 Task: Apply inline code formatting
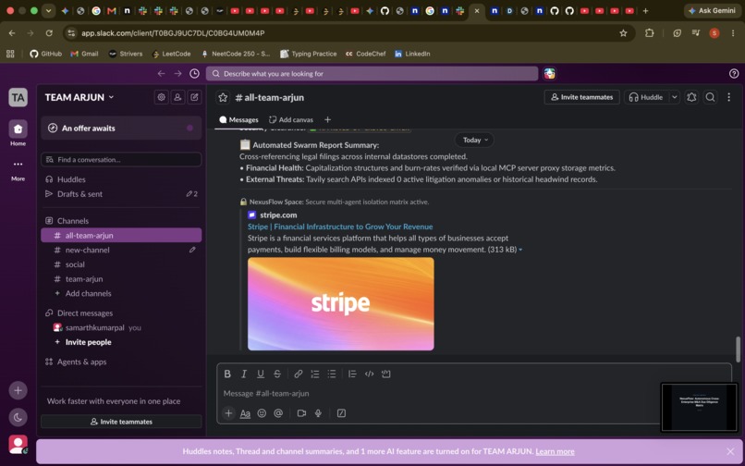pyautogui.click(x=369, y=374)
